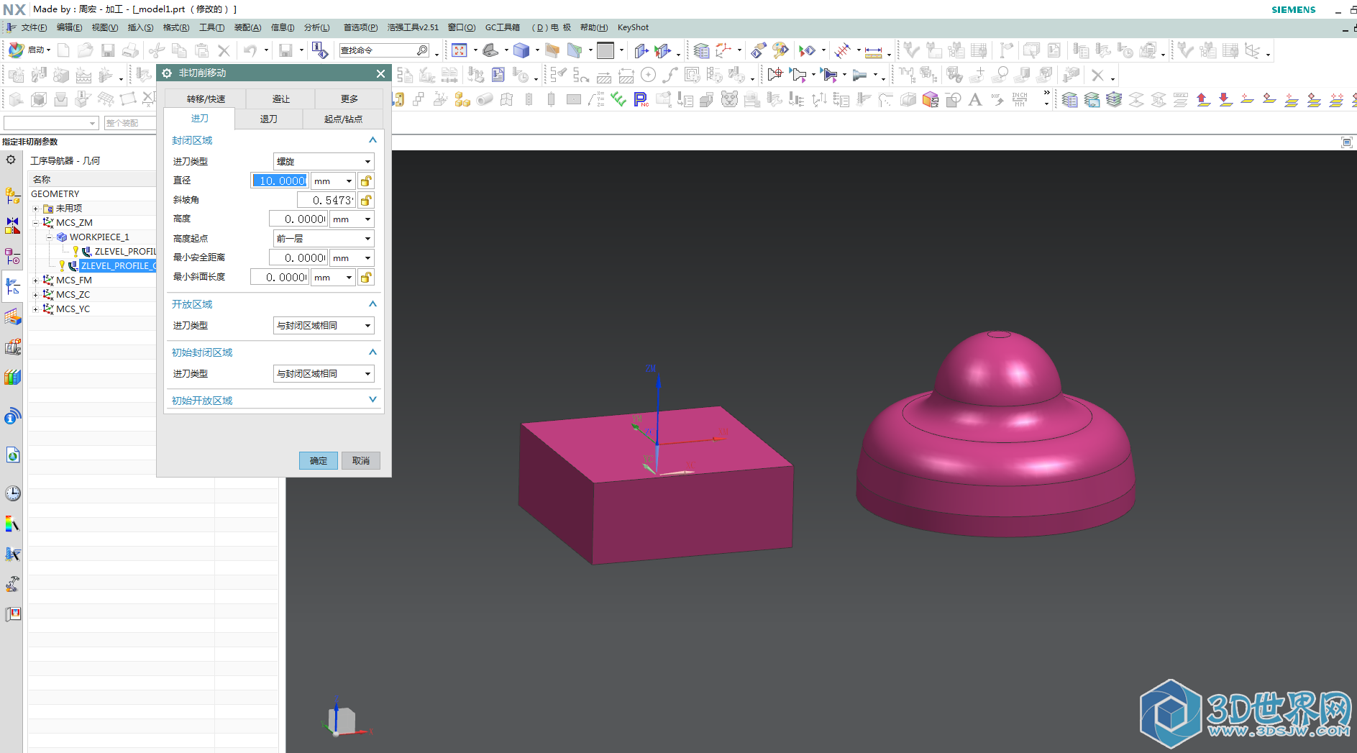Open the 高度起点 前一层 dropdown
The width and height of the screenshot is (1357, 753).
tap(324, 239)
